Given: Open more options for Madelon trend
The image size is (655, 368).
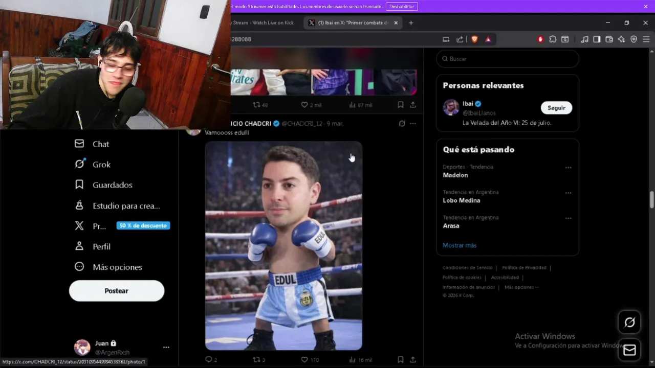Looking at the screenshot, I should [568, 168].
